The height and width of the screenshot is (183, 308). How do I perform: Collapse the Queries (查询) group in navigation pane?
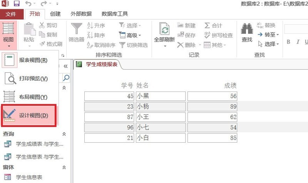coord(64,134)
